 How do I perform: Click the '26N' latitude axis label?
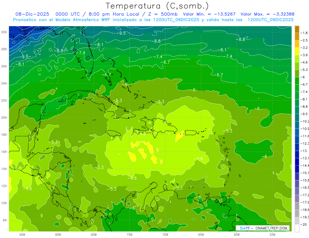tap(4, 66)
